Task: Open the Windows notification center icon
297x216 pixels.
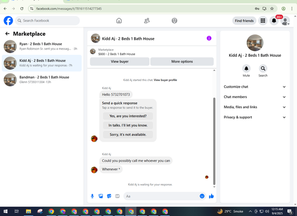Action: pos(290,211)
